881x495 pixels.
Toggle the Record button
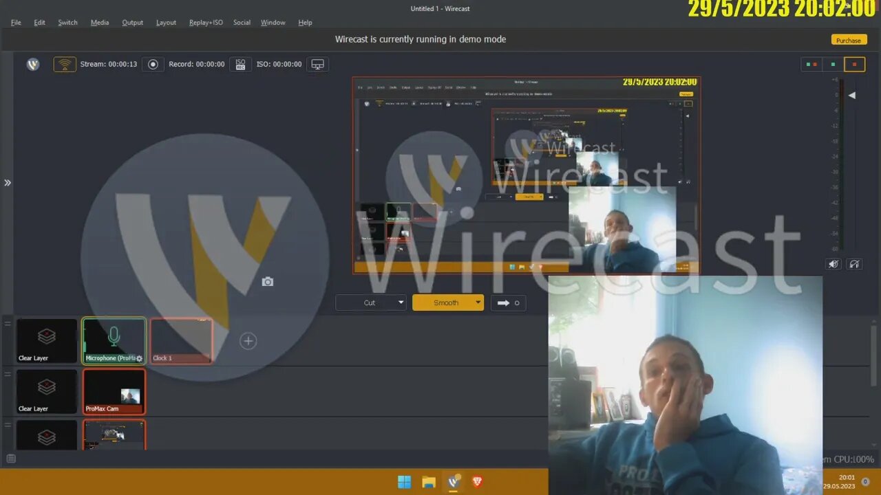153,64
